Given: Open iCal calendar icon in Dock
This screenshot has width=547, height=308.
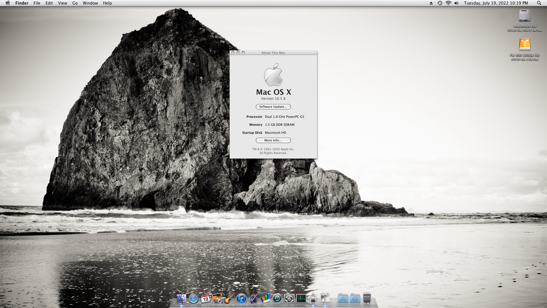Looking at the screenshot, I should [x=205, y=299].
